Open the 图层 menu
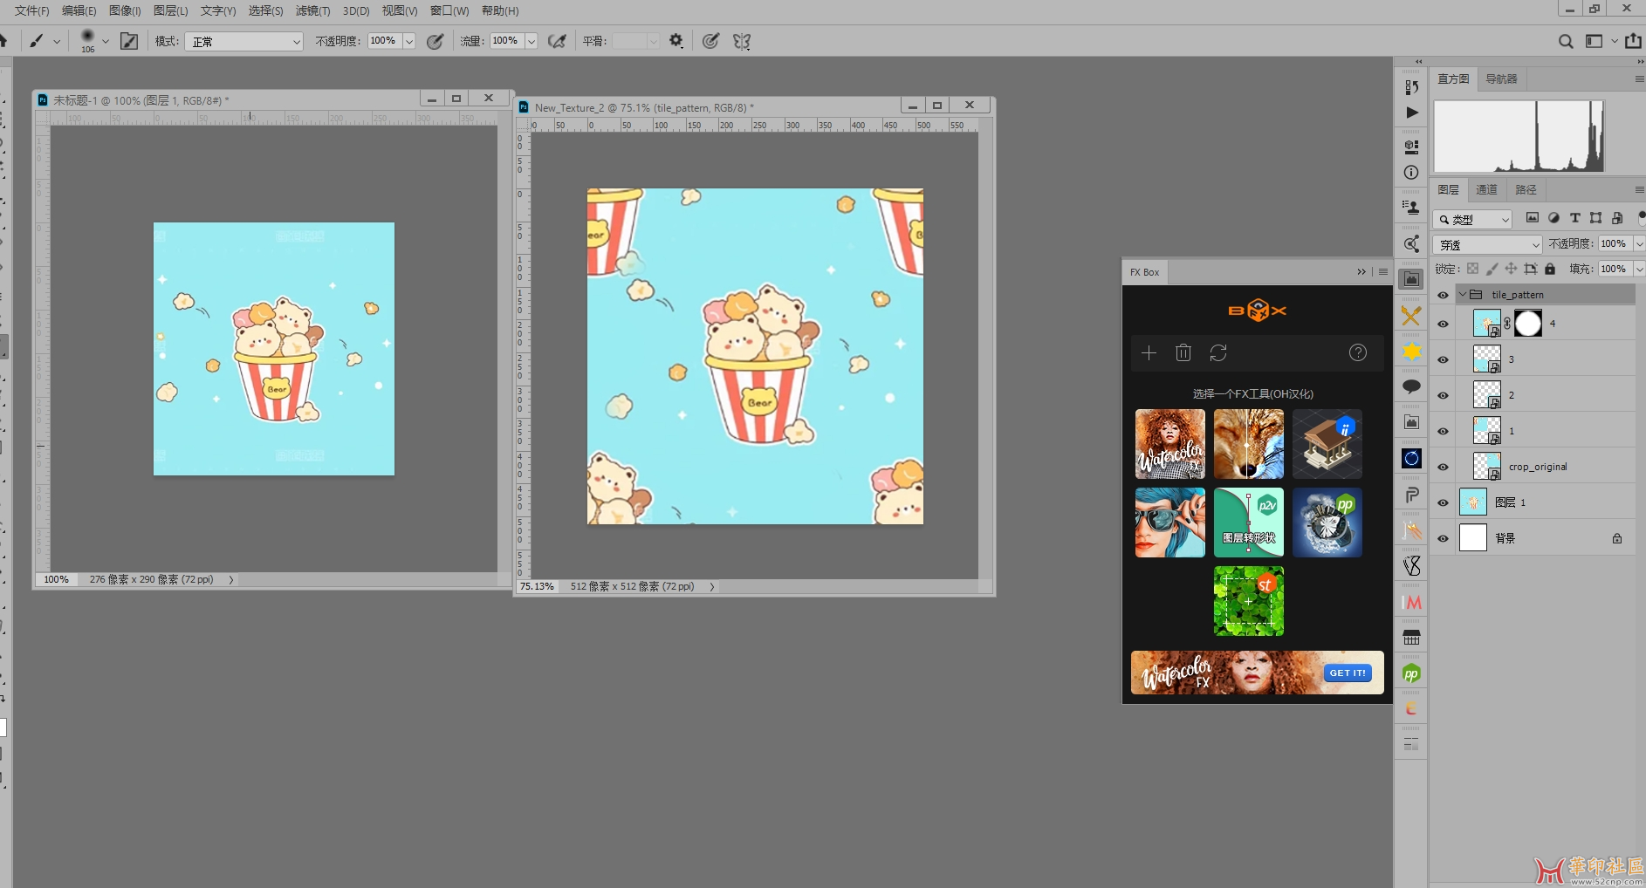 click(x=170, y=10)
